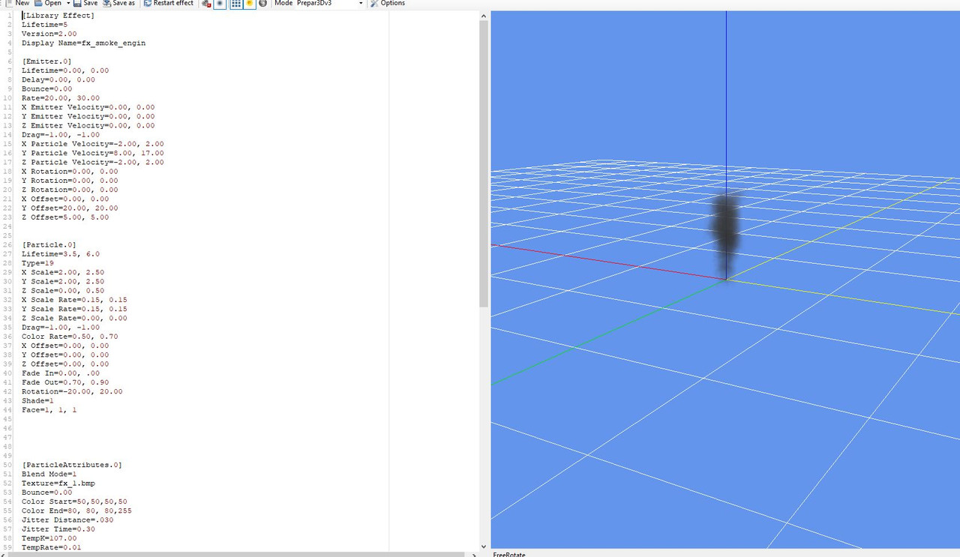Viewport: 960px width, 557px height.
Task: Click the New file toolbar button
Action: 16,3
